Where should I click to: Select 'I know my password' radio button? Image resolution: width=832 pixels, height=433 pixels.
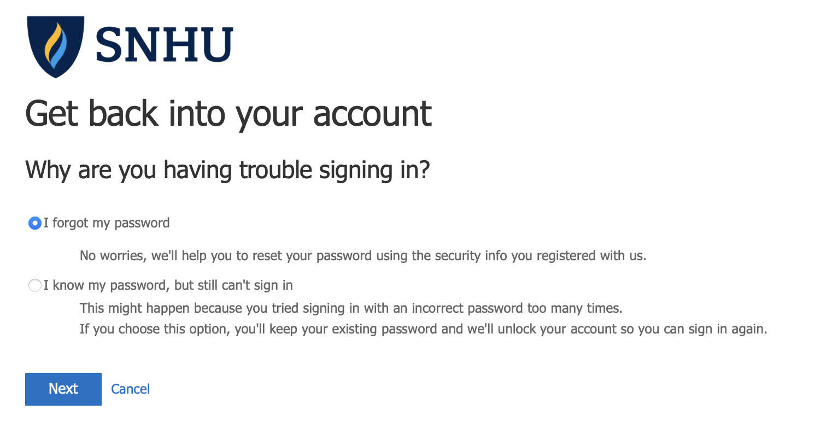click(34, 285)
